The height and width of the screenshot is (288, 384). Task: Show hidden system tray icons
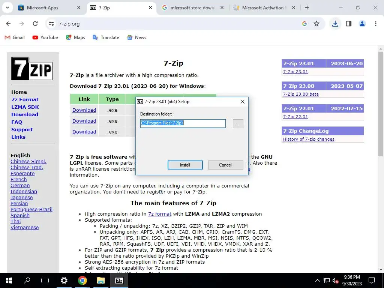pyautogui.click(x=317, y=280)
